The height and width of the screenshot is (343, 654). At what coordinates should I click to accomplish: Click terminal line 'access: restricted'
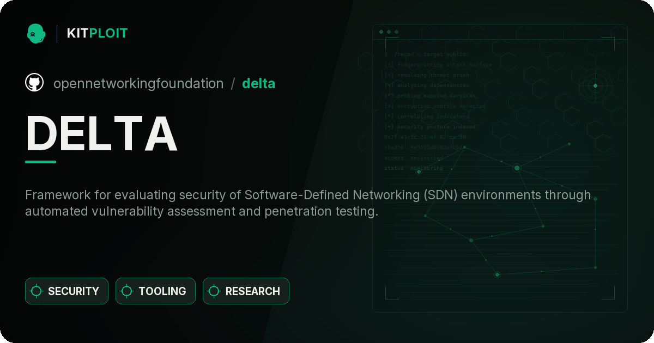pyautogui.click(x=414, y=158)
